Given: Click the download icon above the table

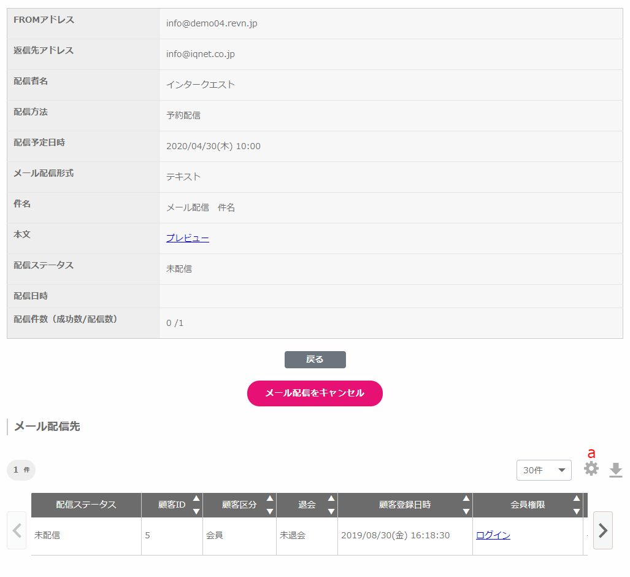Looking at the screenshot, I should (x=615, y=470).
